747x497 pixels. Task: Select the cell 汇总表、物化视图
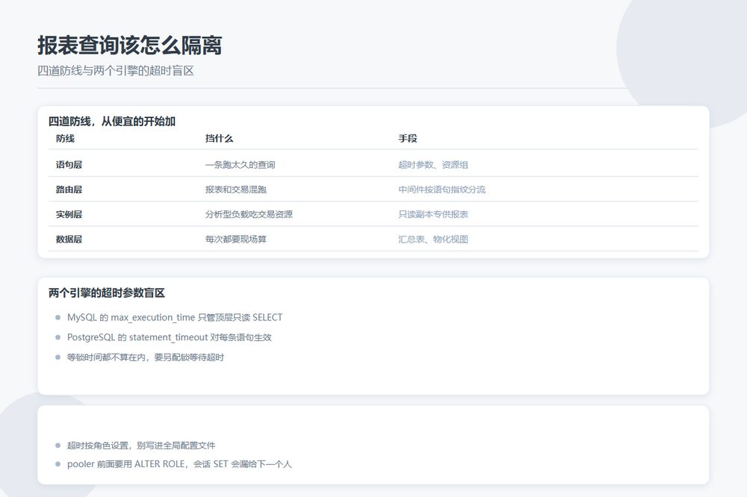pos(433,239)
